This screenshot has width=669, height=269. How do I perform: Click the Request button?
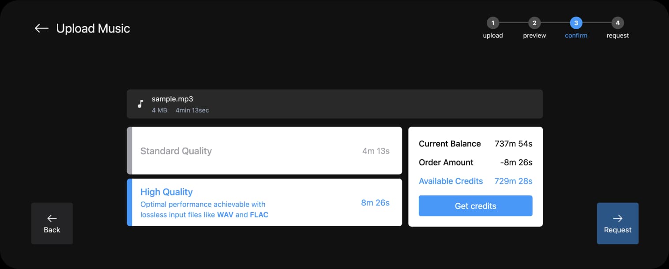617,223
